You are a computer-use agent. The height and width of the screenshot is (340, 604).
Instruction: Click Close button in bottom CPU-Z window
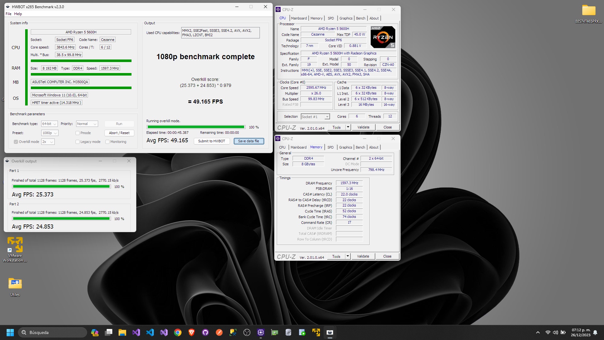point(387,256)
